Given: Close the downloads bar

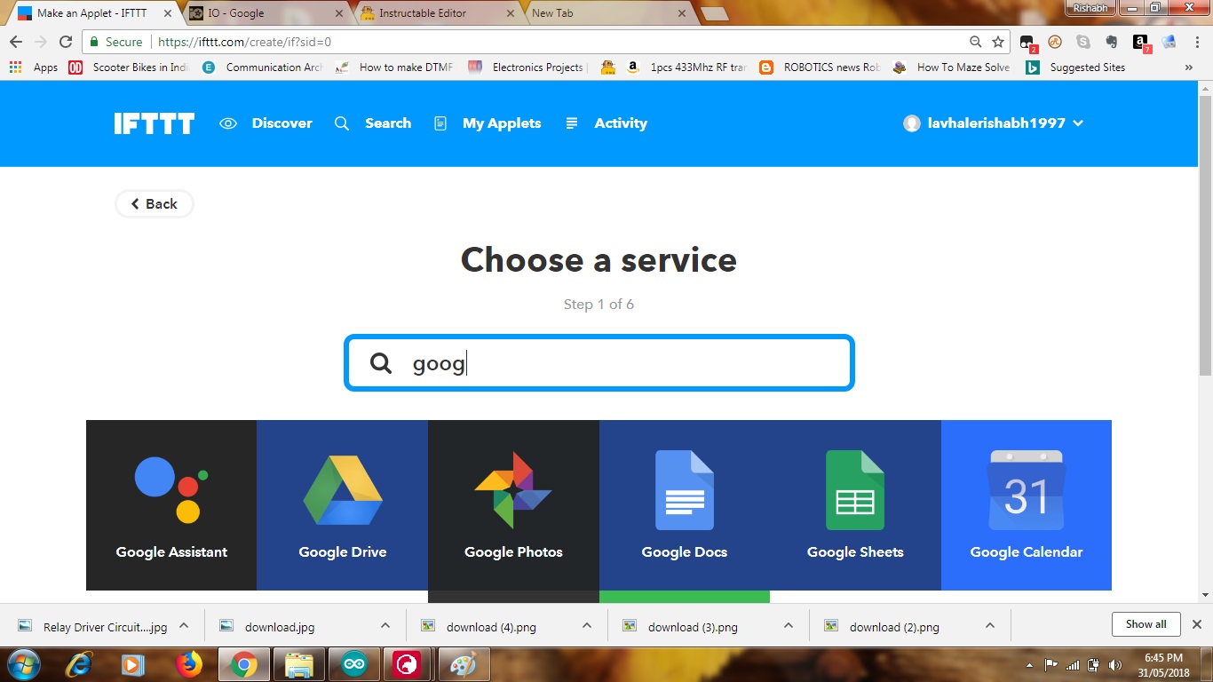Looking at the screenshot, I should [x=1196, y=624].
